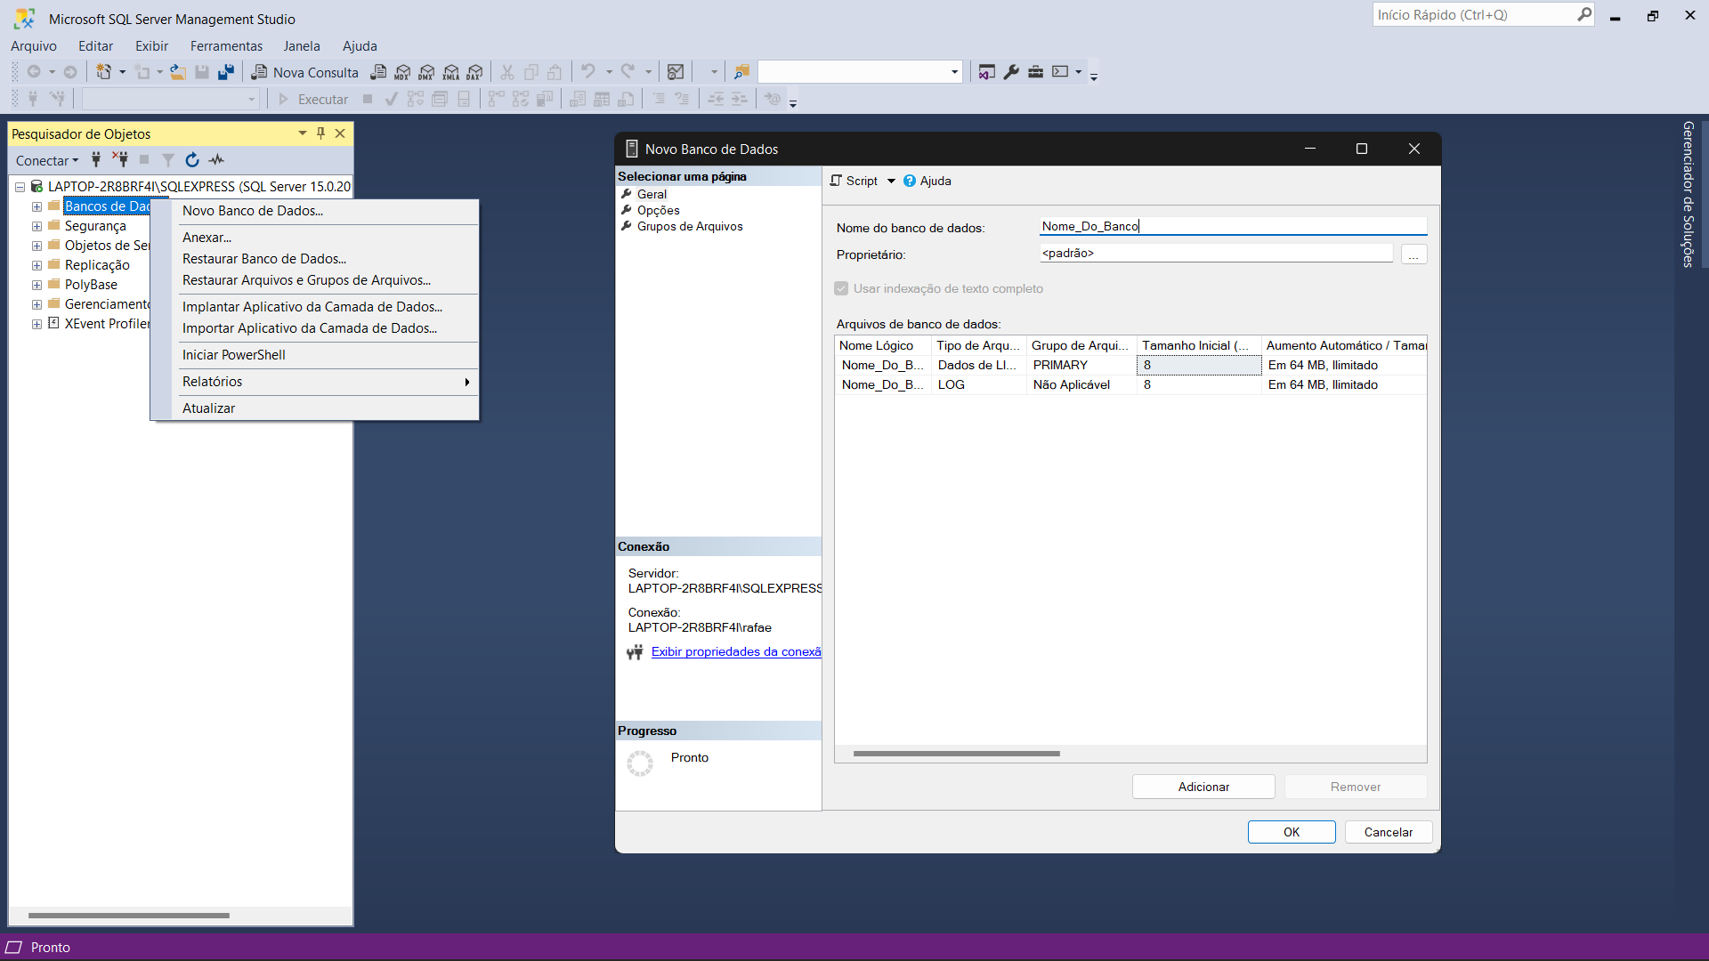Collapse the LAPTOP server root node
The height and width of the screenshot is (961, 1709).
click(x=20, y=187)
